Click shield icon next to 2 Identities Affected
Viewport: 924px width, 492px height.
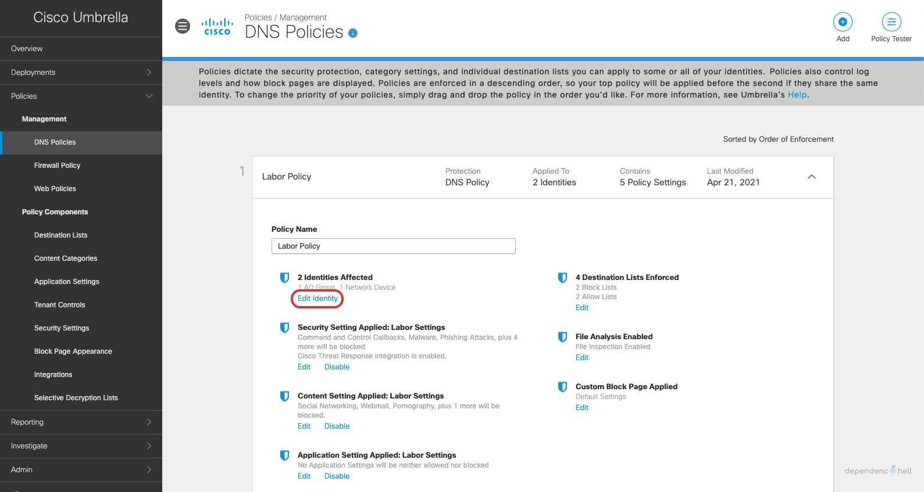tap(285, 278)
